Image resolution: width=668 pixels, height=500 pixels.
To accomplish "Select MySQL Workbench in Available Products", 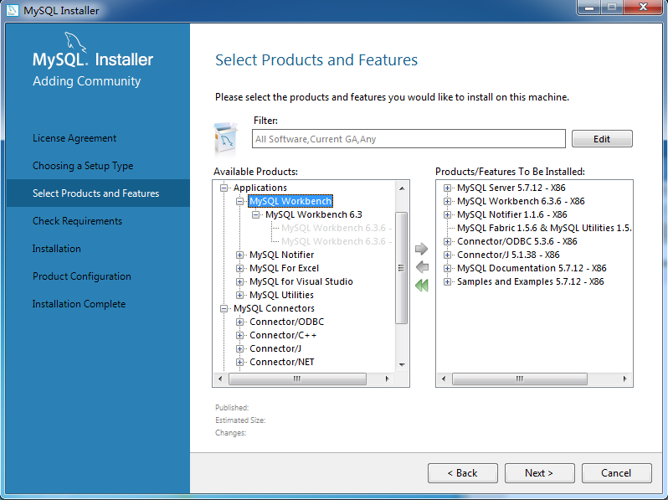I will tap(290, 201).
